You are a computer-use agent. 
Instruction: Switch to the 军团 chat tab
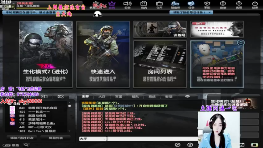point(119,96)
